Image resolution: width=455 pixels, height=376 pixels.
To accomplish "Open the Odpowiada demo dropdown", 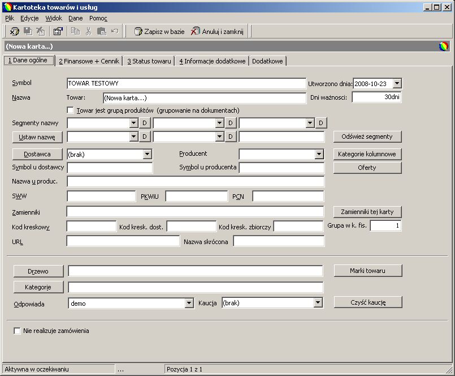I will [x=189, y=304].
